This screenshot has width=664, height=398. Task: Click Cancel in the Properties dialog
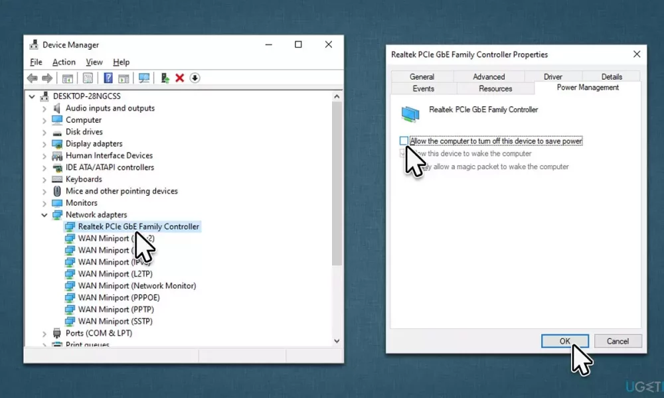click(x=618, y=341)
